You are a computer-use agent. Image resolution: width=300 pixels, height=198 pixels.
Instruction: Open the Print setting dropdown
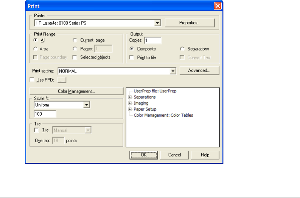click(173, 71)
